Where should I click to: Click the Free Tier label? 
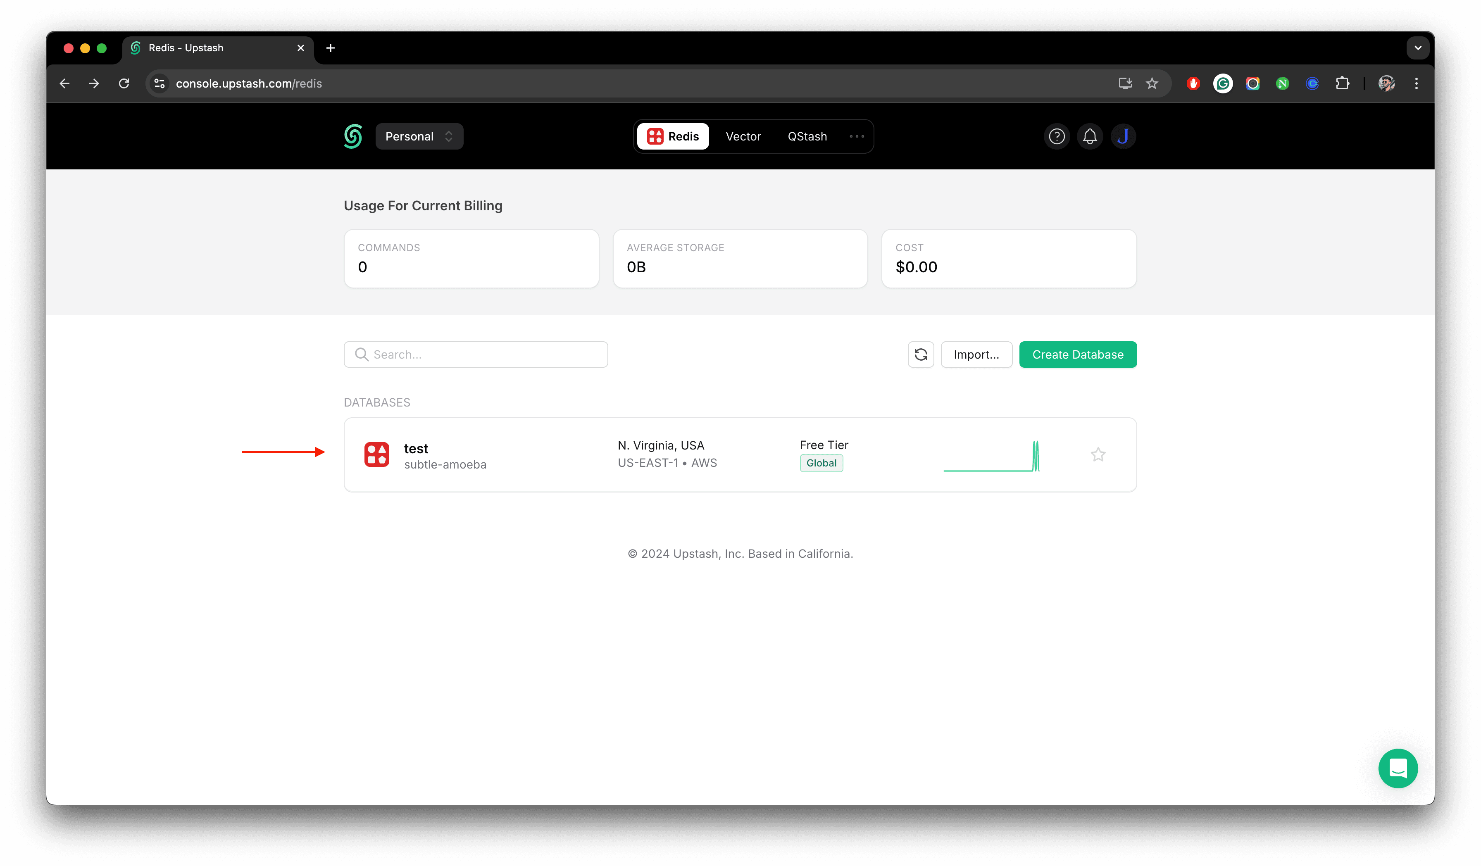[x=824, y=445]
